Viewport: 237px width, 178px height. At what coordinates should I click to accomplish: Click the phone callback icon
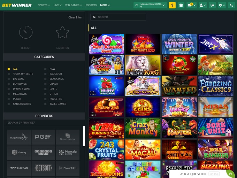coord(231,5)
